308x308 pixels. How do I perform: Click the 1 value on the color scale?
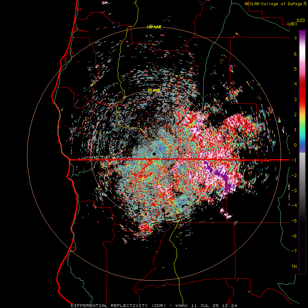pos(295,130)
